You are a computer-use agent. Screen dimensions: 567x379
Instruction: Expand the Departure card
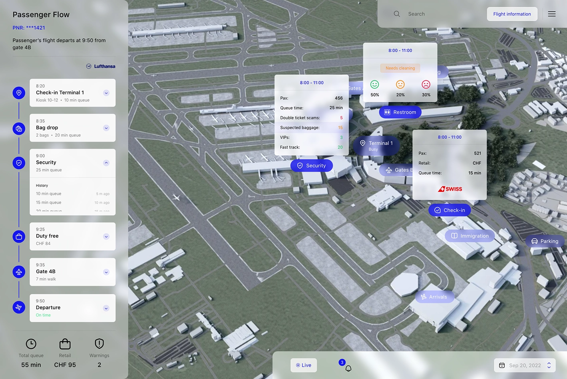pos(106,308)
